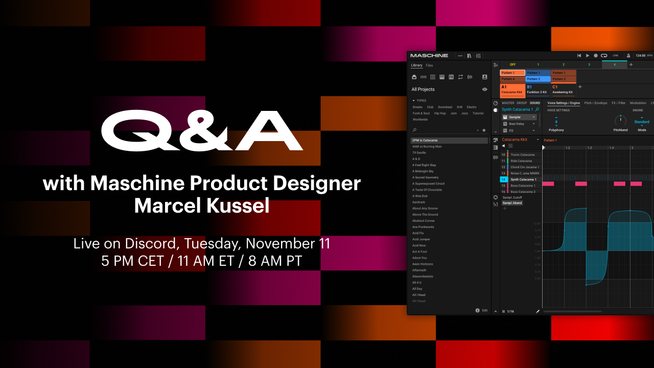Restart playback with skip-to-start button
Viewport: 654px width, 368px height.
point(579,55)
